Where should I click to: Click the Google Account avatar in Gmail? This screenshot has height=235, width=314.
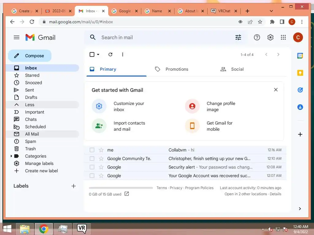298,37
